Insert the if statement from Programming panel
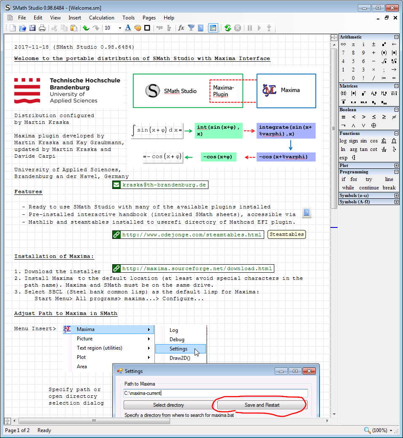This screenshot has height=438, width=403. tap(343, 179)
